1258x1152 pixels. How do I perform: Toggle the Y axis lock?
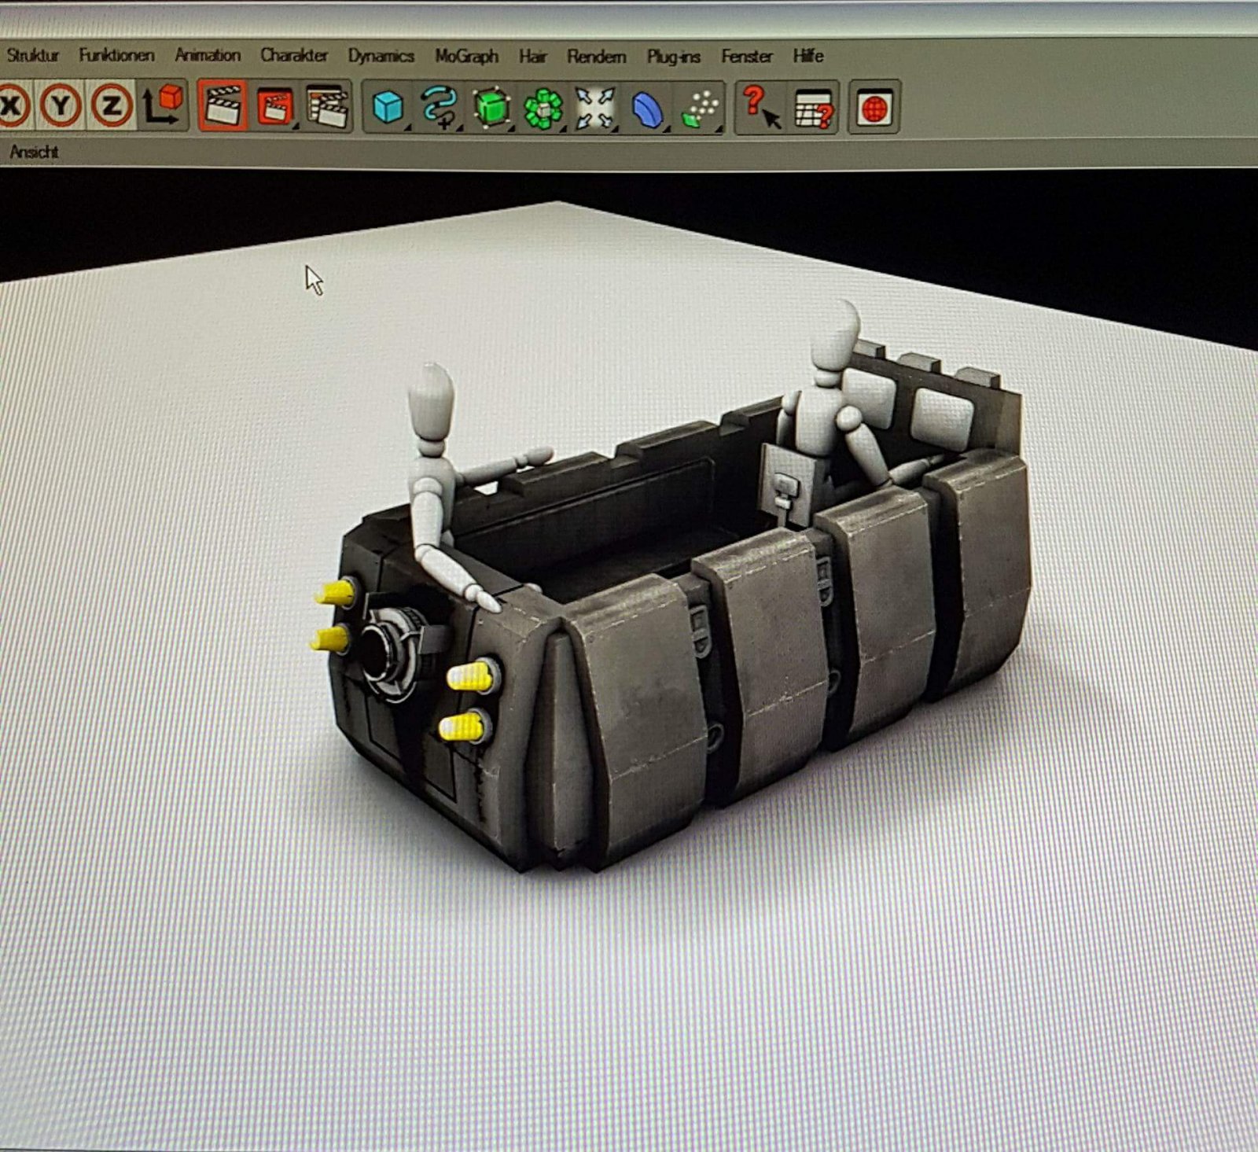point(61,105)
